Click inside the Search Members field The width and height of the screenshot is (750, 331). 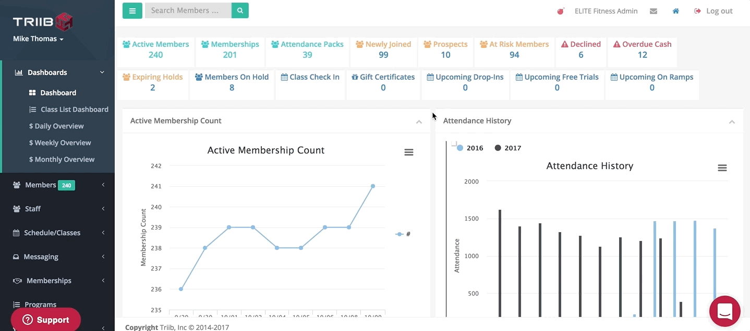click(188, 10)
